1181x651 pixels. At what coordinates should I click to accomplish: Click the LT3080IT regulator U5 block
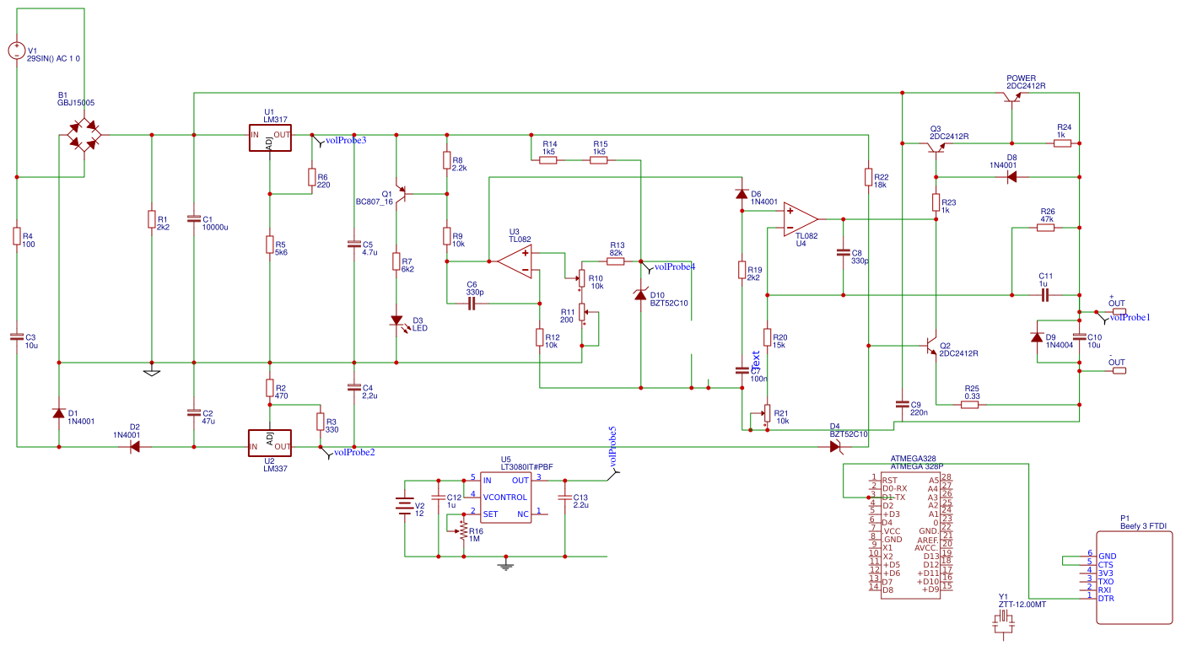[504, 499]
